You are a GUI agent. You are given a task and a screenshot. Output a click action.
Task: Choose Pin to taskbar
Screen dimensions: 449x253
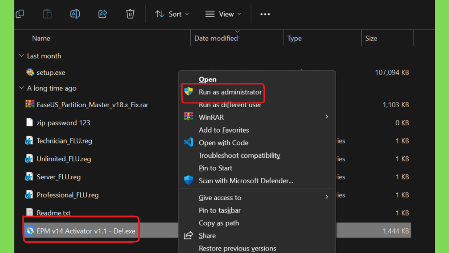pyautogui.click(x=220, y=210)
